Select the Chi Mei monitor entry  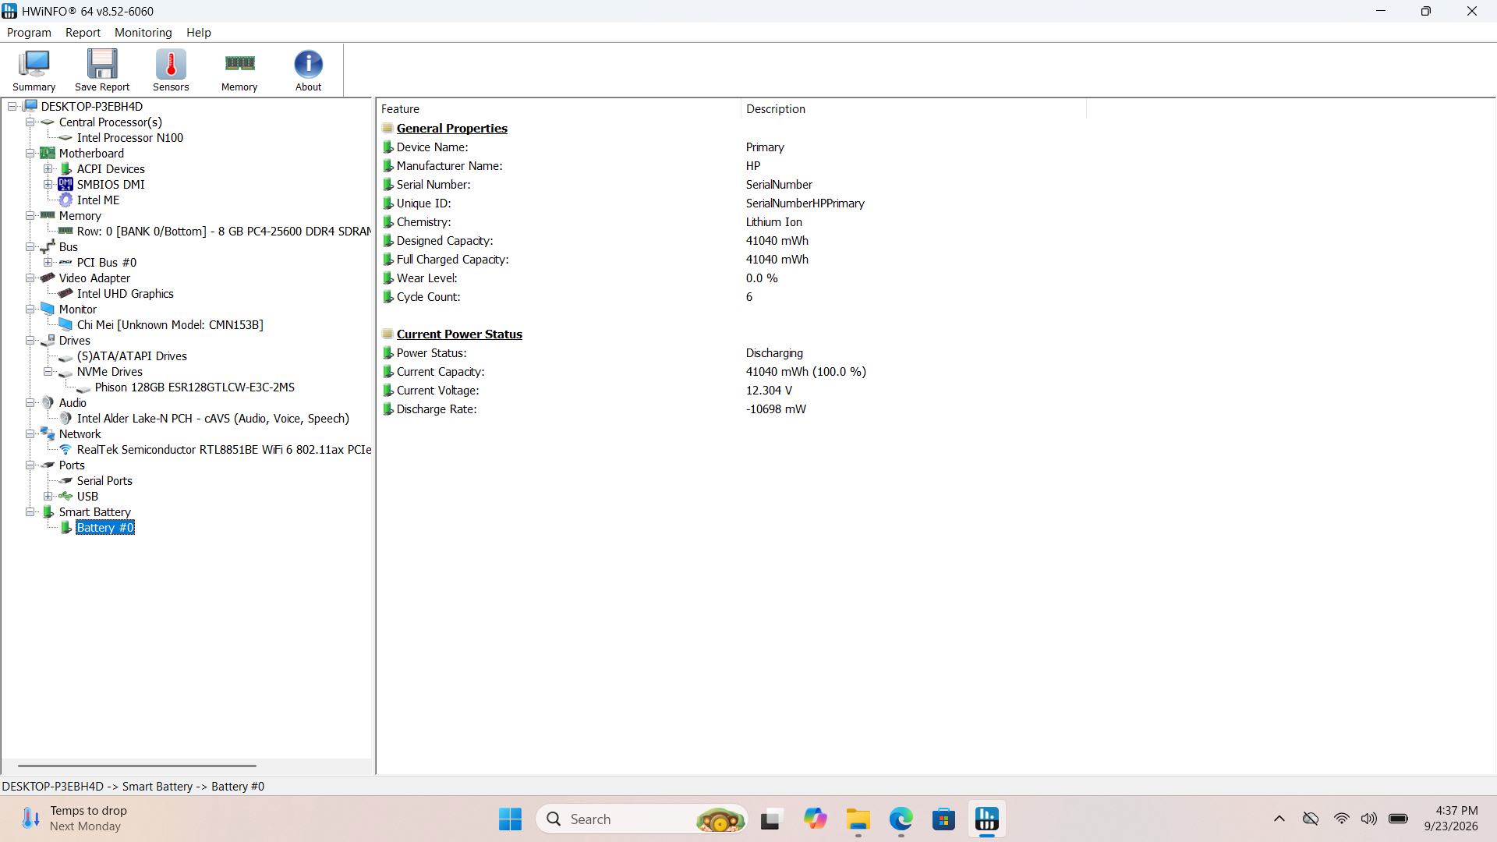tap(170, 325)
